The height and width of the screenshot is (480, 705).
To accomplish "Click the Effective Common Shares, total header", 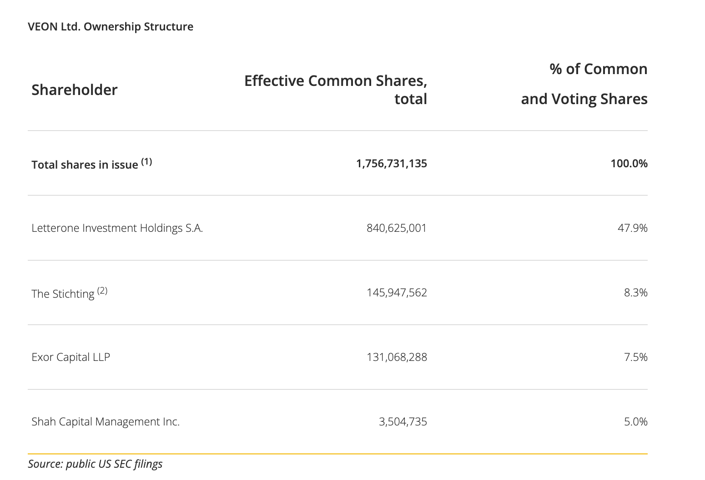I will 336,90.
